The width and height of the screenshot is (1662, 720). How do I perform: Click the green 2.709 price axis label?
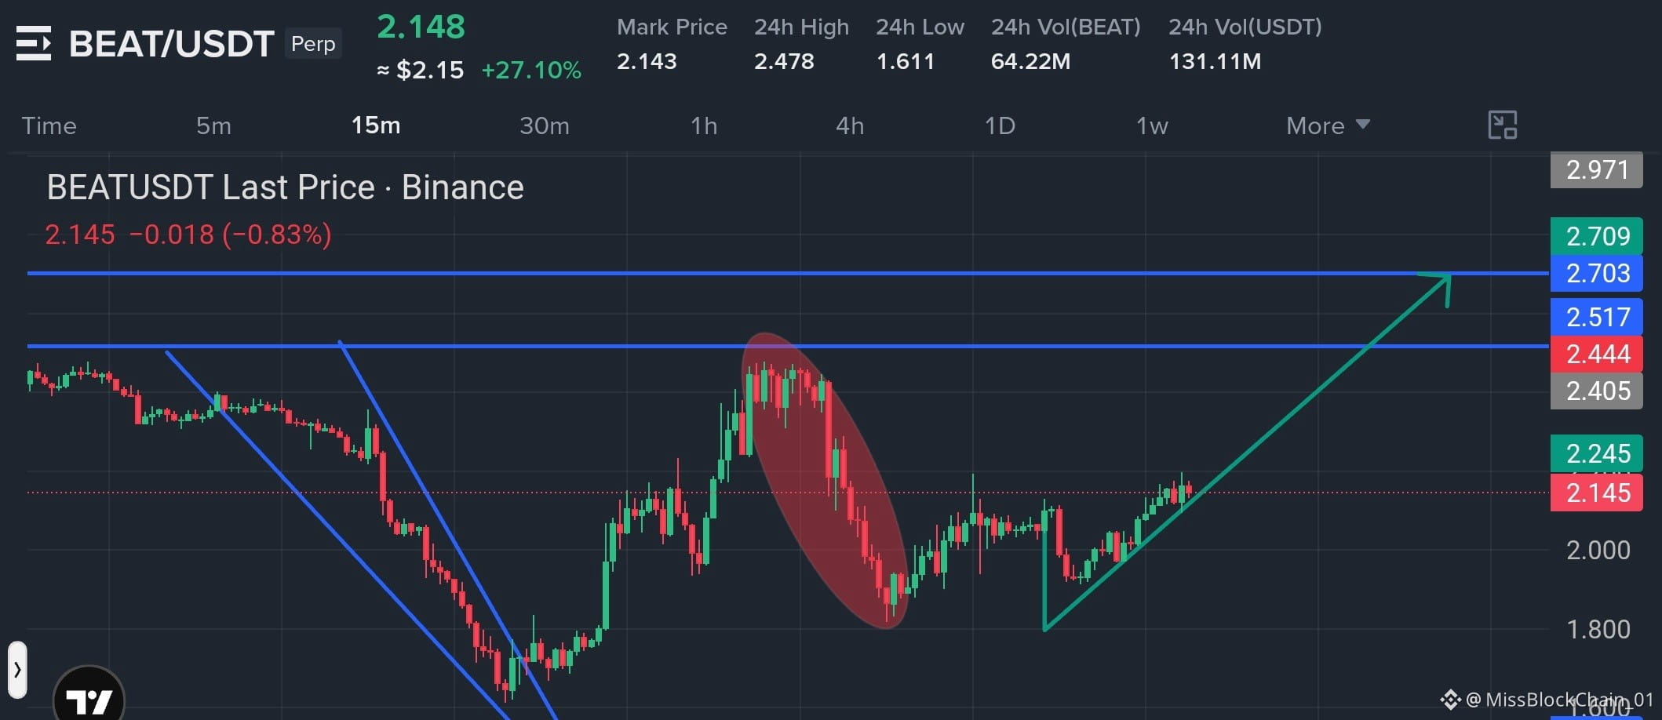1597,235
